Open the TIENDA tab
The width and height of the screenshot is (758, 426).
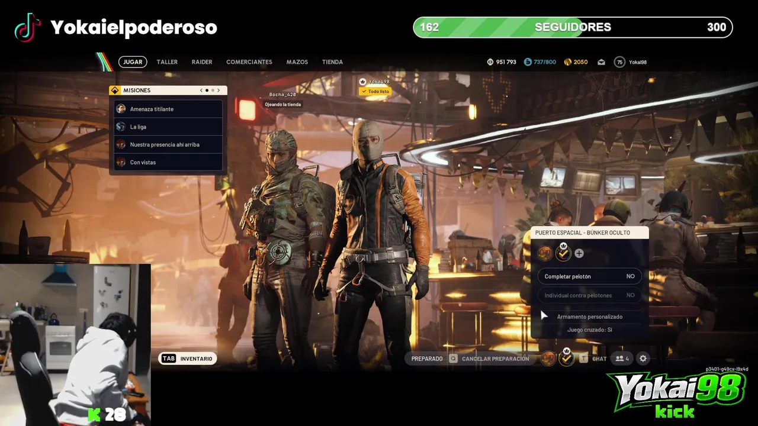pyautogui.click(x=332, y=62)
